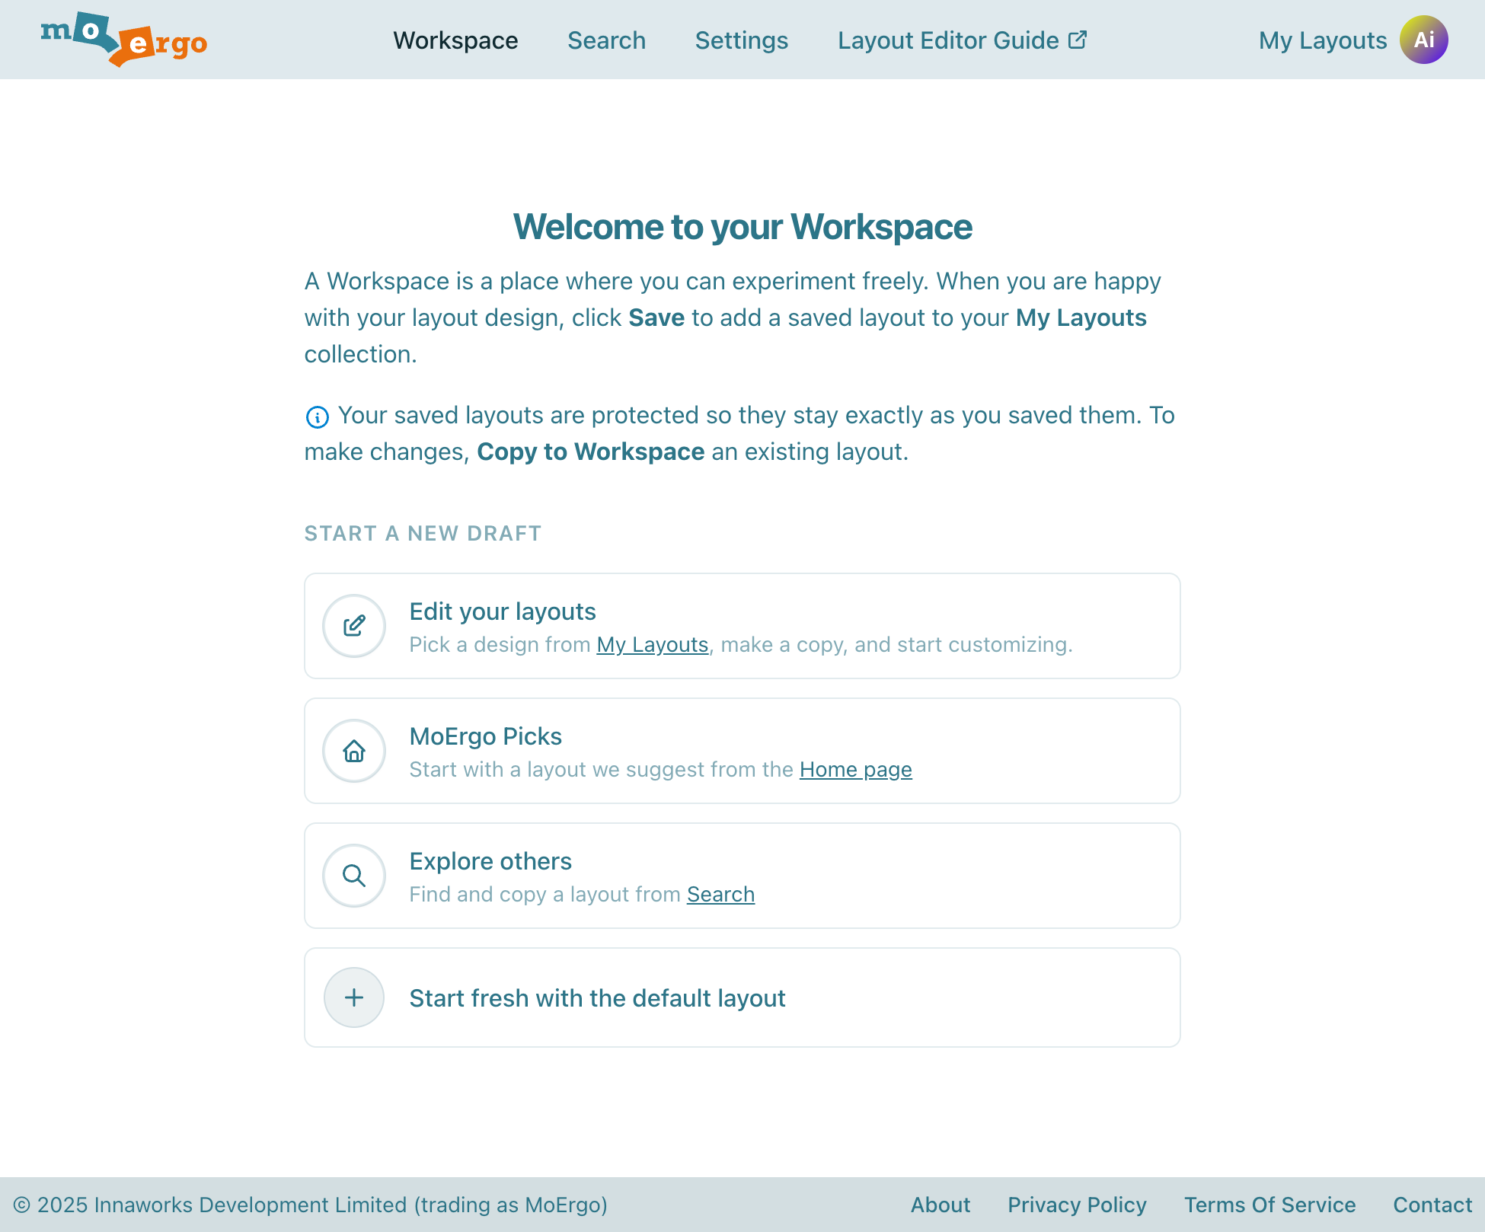
Task: Click the plus icon to start fresh
Action: [x=354, y=997]
